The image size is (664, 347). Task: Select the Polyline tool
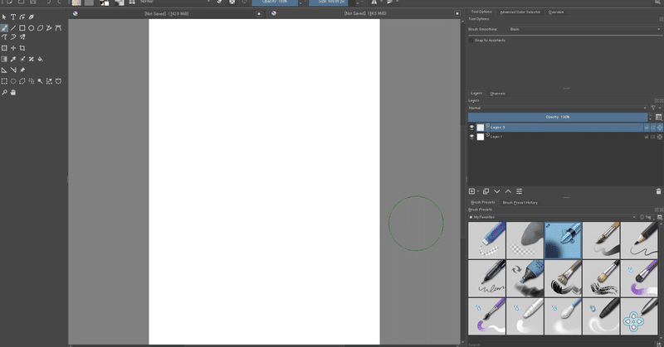(49, 28)
